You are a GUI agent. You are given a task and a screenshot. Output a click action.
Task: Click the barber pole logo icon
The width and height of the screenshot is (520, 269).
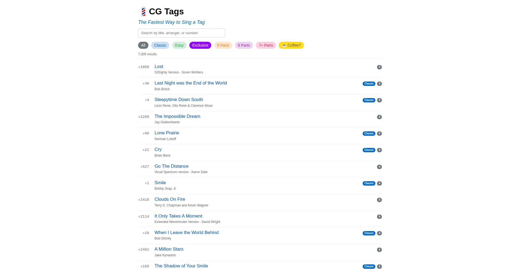[143, 11]
